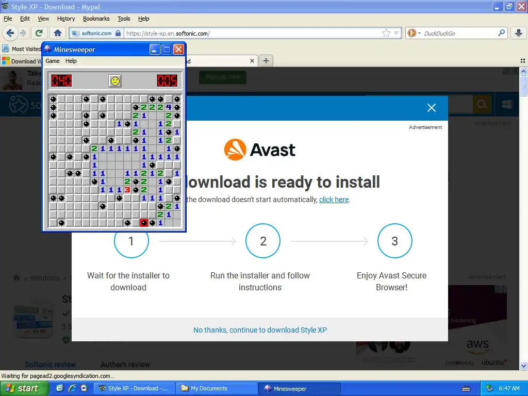The height and width of the screenshot is (396, 528).
Task: Click the Minesweeper mine counter display
Action: [x=61, y=81]
